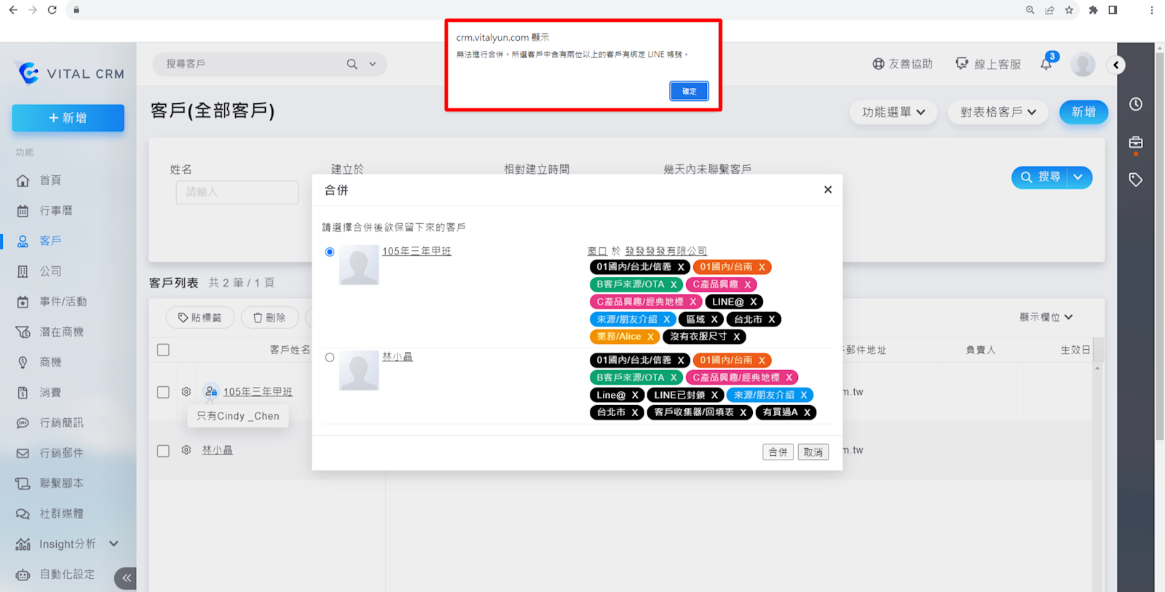The height and width of the screenshot is (592, 1165).
Task: Check the box for 林小晶 list row
Action: pos(163,451)
